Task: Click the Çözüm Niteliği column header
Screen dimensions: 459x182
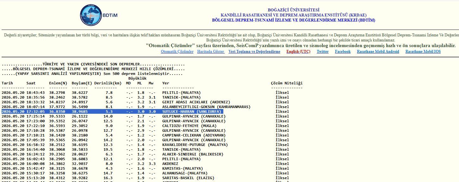Action: click(x=287, y=83)
